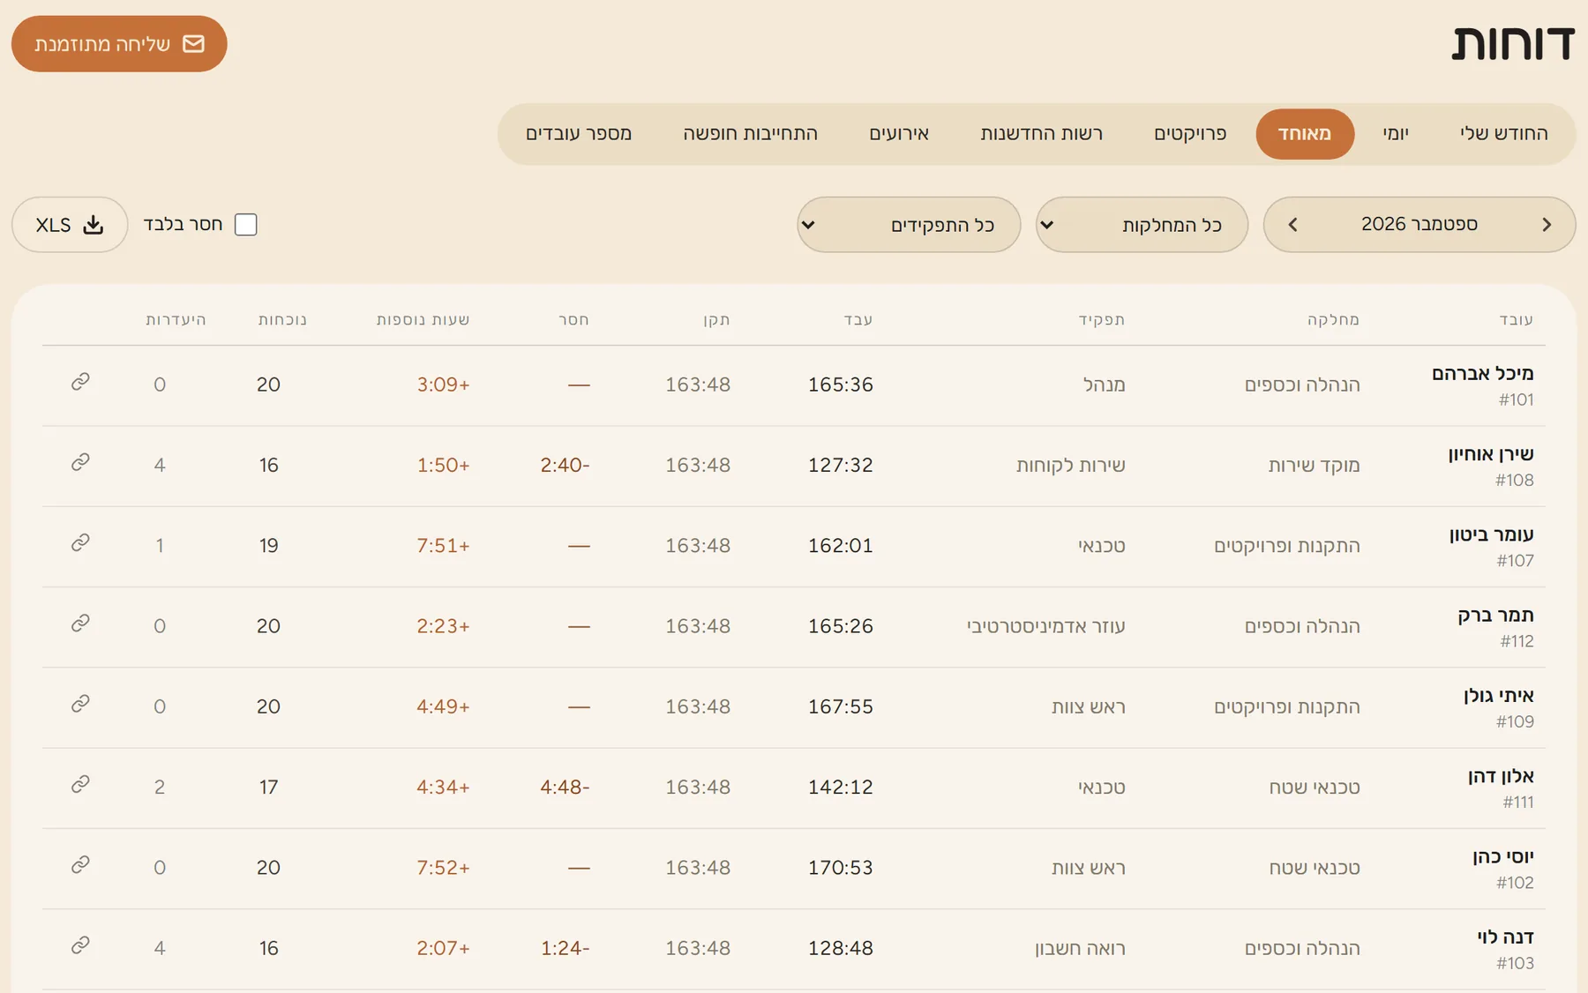Go to previous month with right chevron

(x=1547, y=225)
